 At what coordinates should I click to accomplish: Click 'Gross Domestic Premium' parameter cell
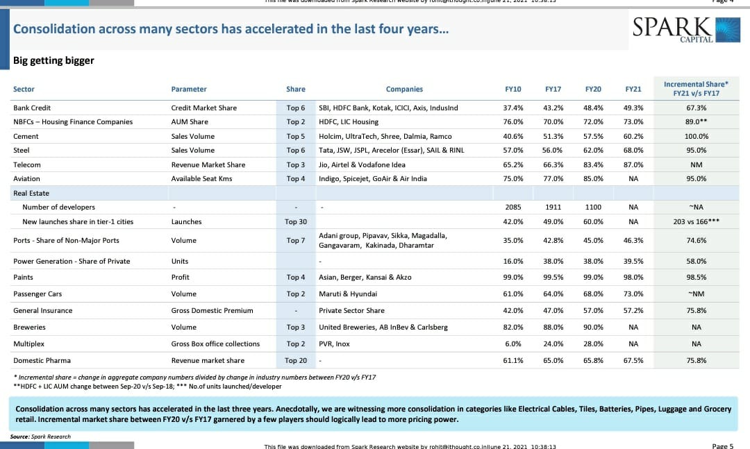point(212,310)
